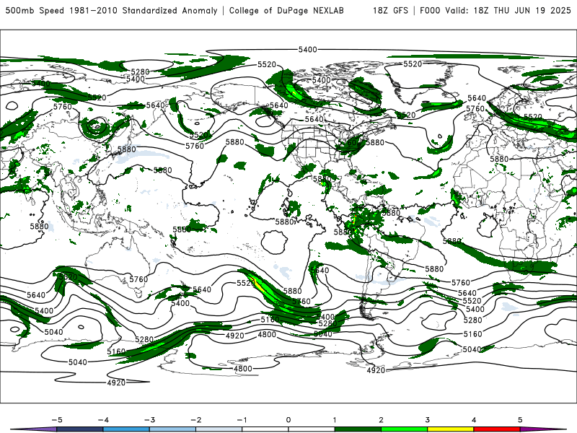
Task: Click the 5760 contour label over the British Isles
Action: tap(475, 109)
